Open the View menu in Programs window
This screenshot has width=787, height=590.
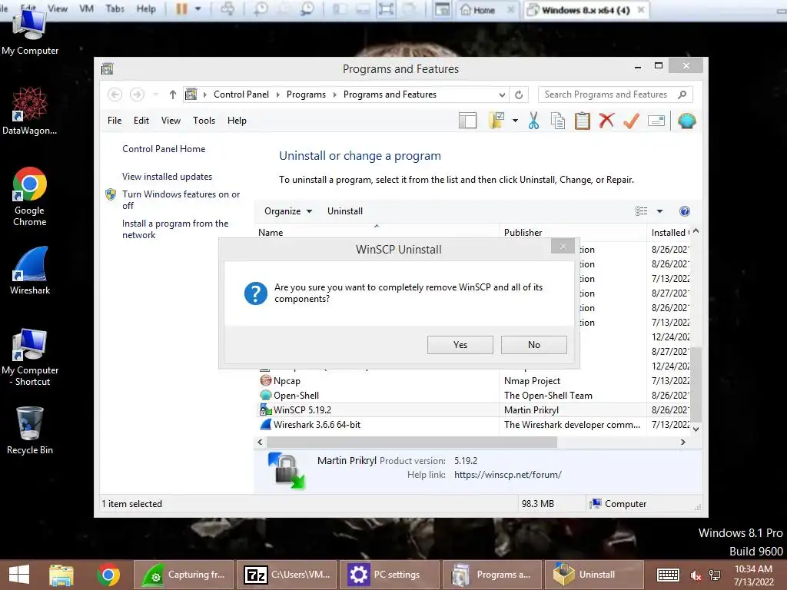coord(171,121)
